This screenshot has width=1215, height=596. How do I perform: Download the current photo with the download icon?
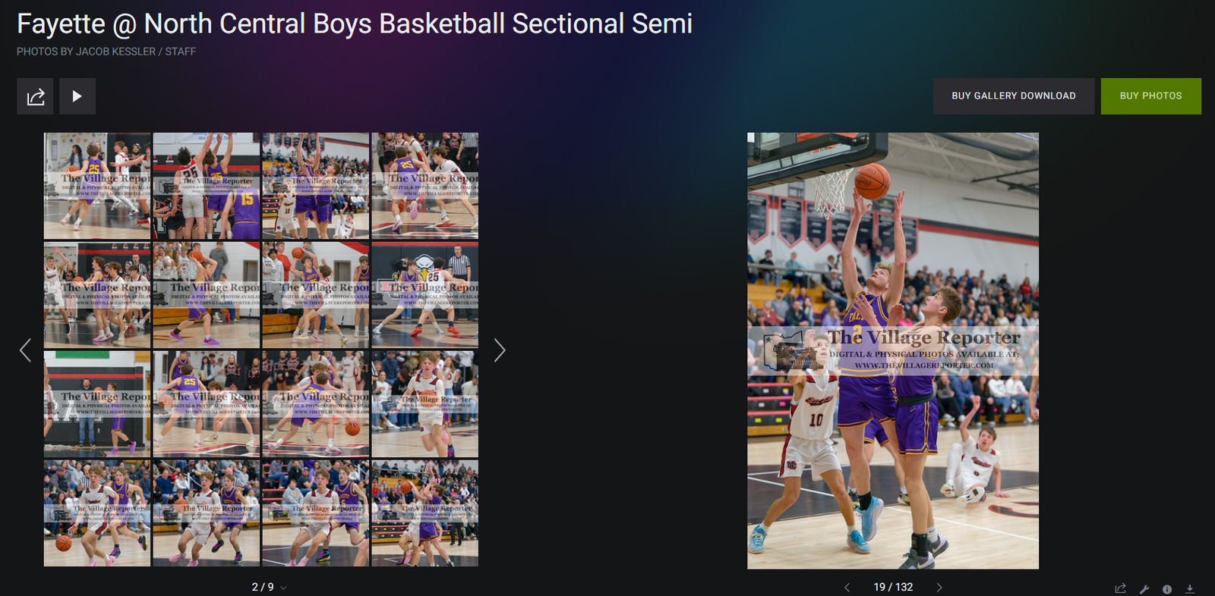[1190, 588]
